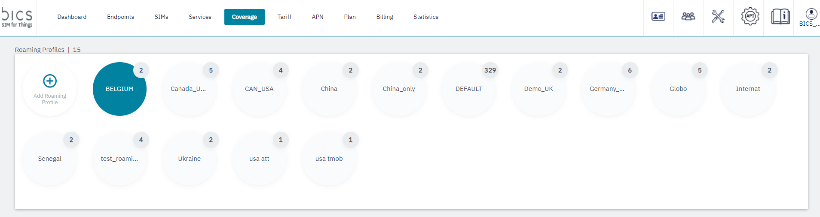Open the Senegal roaming profile
Screen dimensions: 820x217
50,159
